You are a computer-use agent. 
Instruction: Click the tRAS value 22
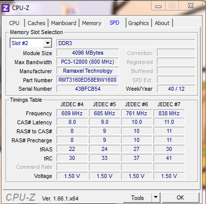coord(72,149)
